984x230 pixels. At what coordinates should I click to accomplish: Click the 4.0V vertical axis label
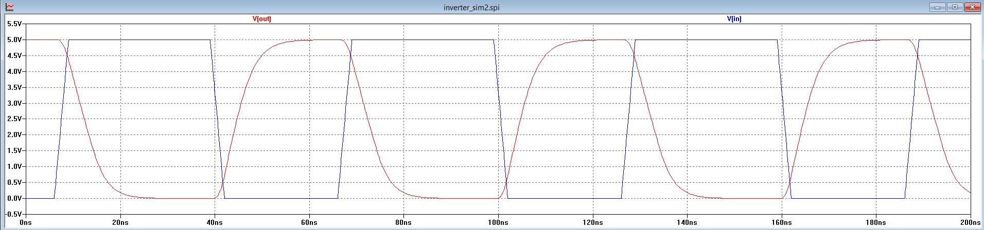click(x=14, y=71)
